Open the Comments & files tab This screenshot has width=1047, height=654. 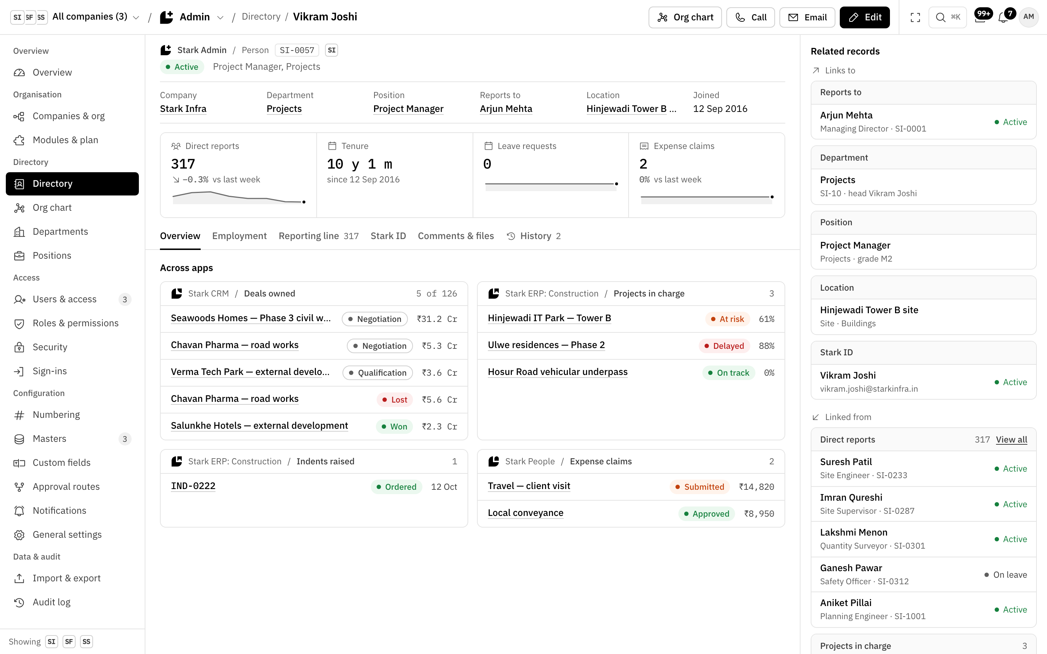point(456,236)
